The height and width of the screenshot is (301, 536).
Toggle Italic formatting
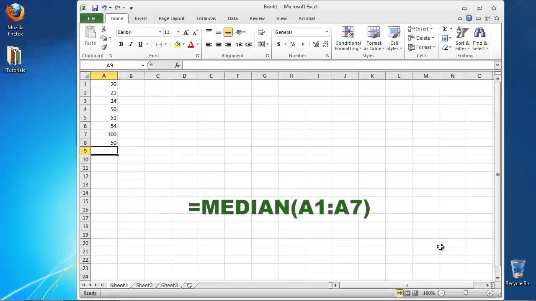(131, 44)
